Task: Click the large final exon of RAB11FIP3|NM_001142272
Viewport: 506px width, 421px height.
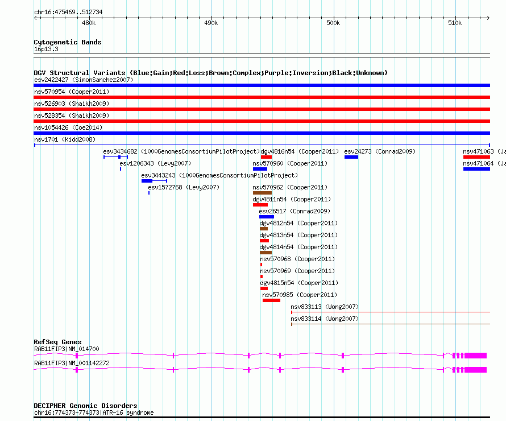Action: 475,370
